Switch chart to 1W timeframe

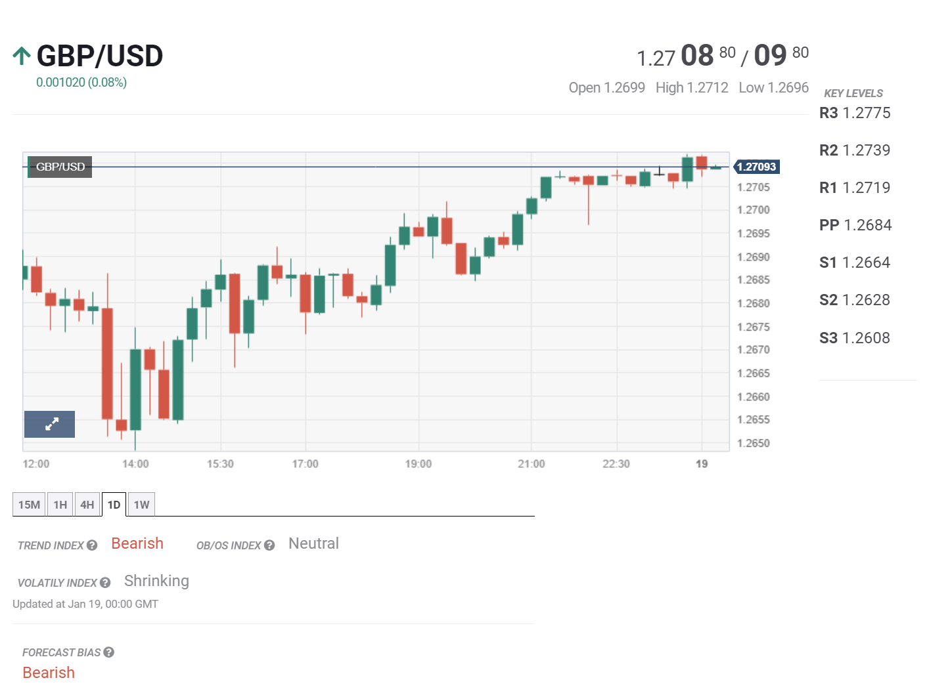141,505
